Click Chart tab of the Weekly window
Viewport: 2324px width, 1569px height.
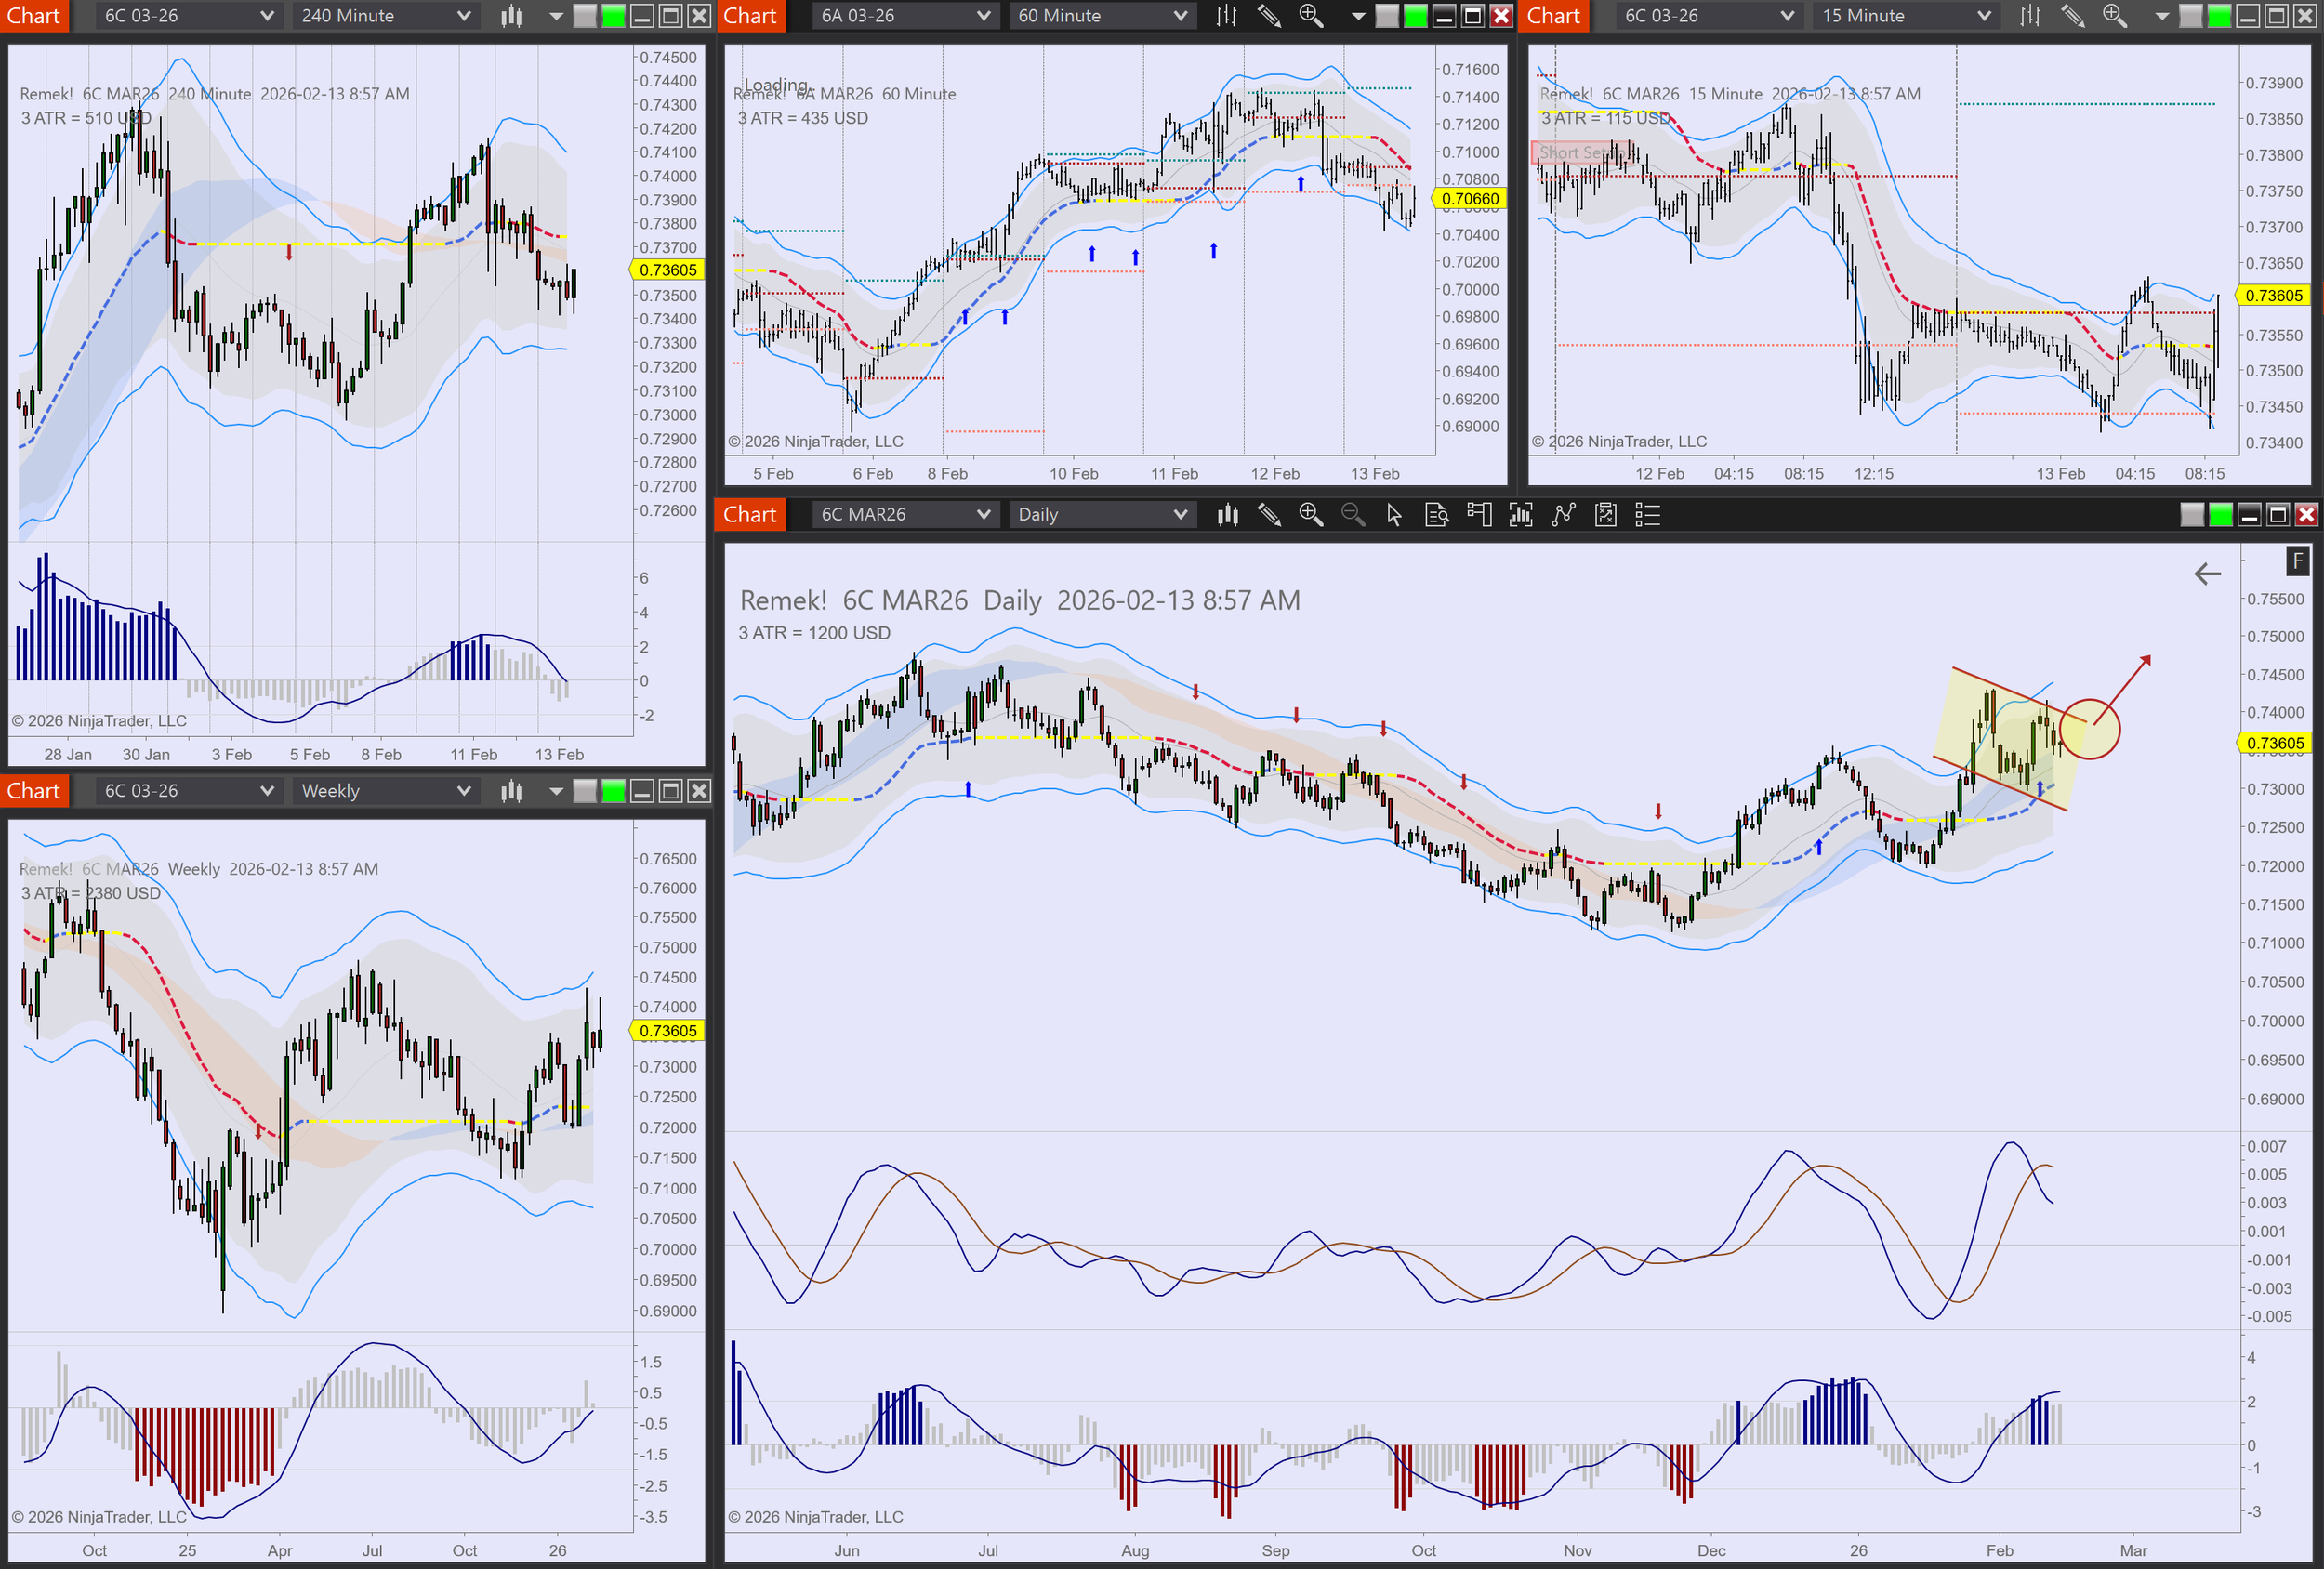coord(34,791)
